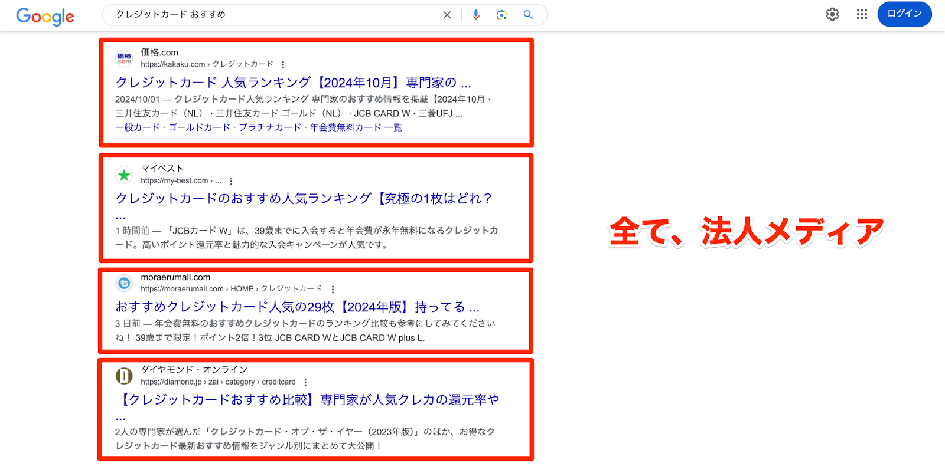The height and width of the screenshot is (473, 945).
Task: Open the 一般カード sitelink
Action: 137,127
